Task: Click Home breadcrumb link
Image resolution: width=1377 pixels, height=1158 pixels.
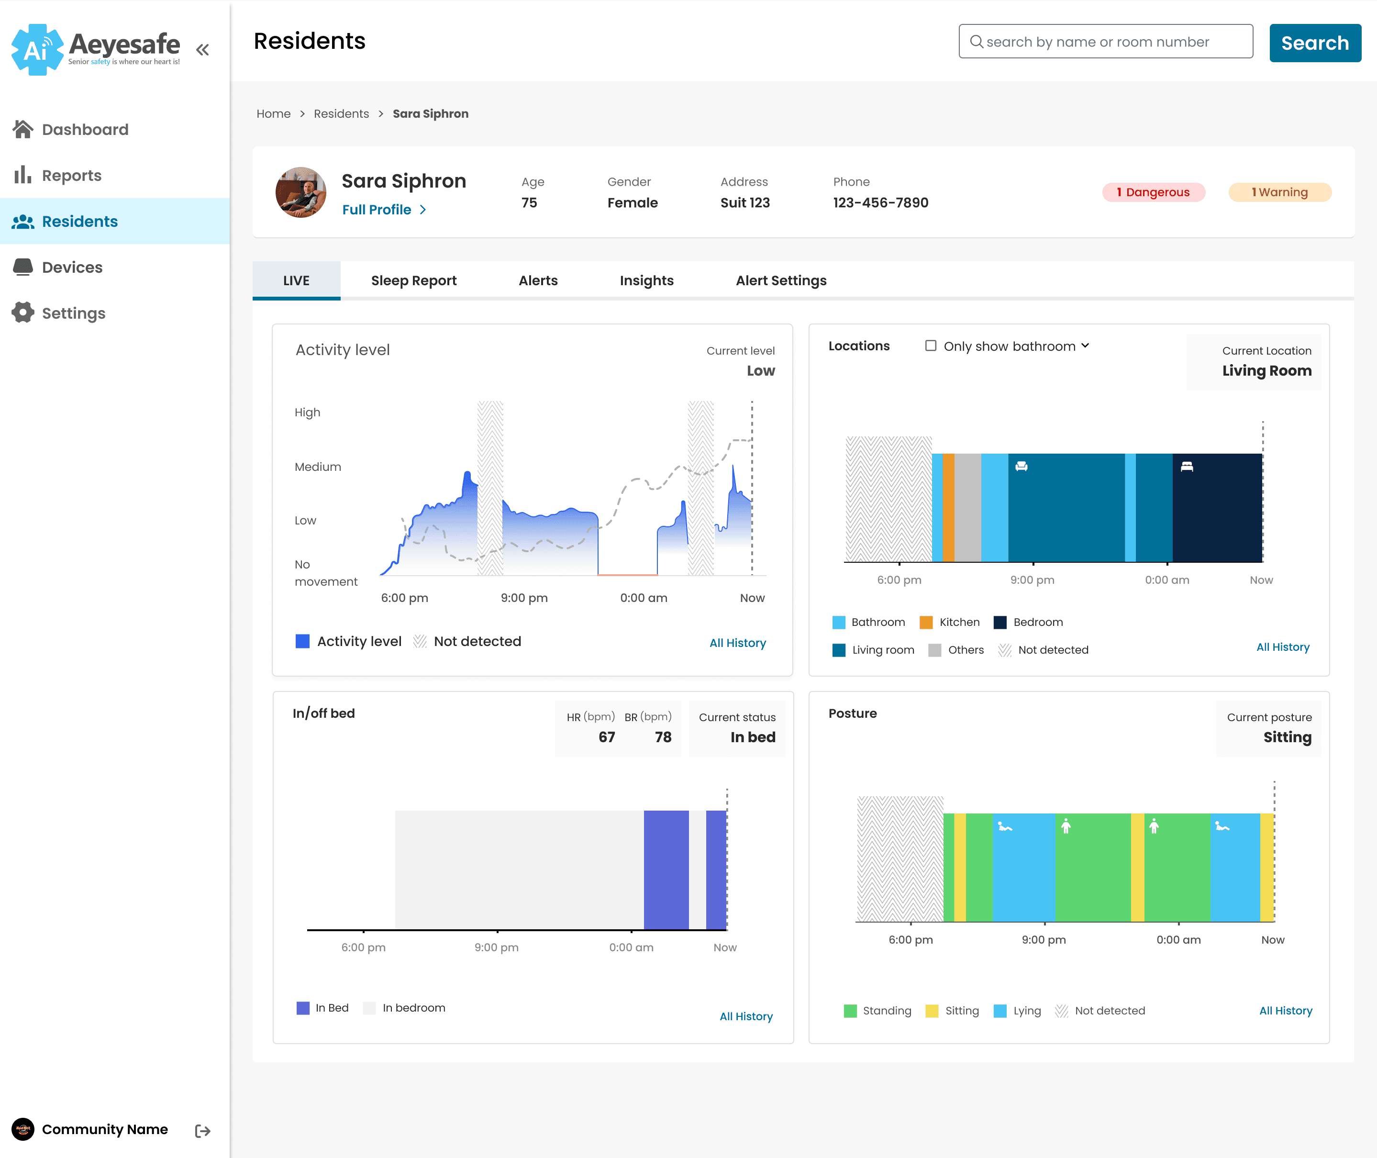Action: point(273,113)
